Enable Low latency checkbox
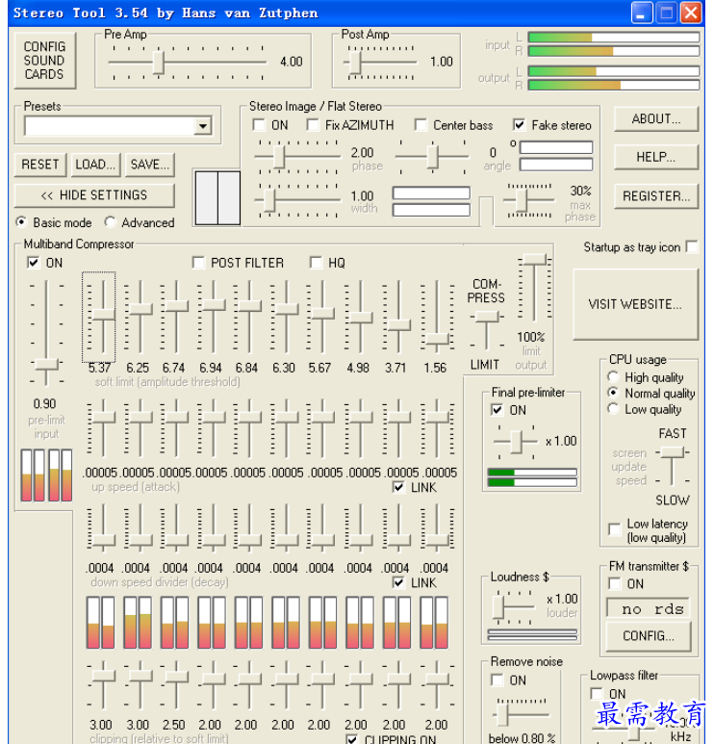Screen dimensions: 714x744 pyautogui.click(x=615, y=529)
